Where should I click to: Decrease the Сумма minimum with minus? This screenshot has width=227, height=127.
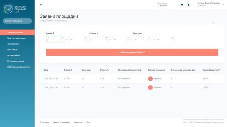63,41
